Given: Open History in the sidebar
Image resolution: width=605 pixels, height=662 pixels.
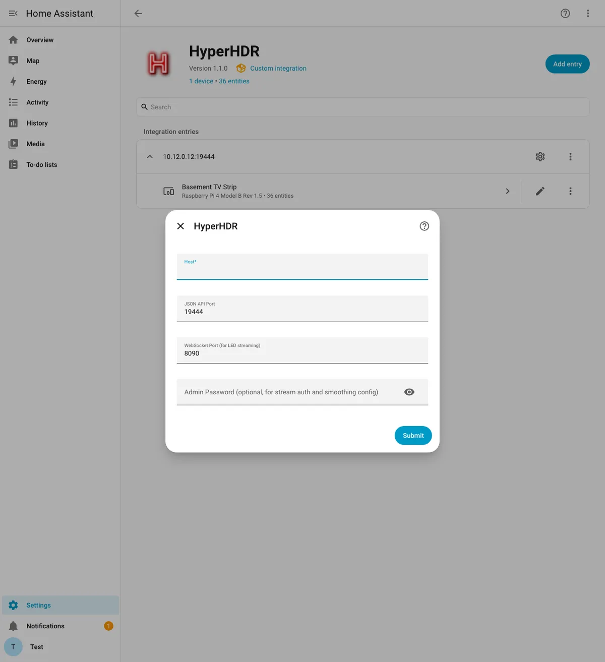Looking at the screenshot, I should tap(60, 123).
